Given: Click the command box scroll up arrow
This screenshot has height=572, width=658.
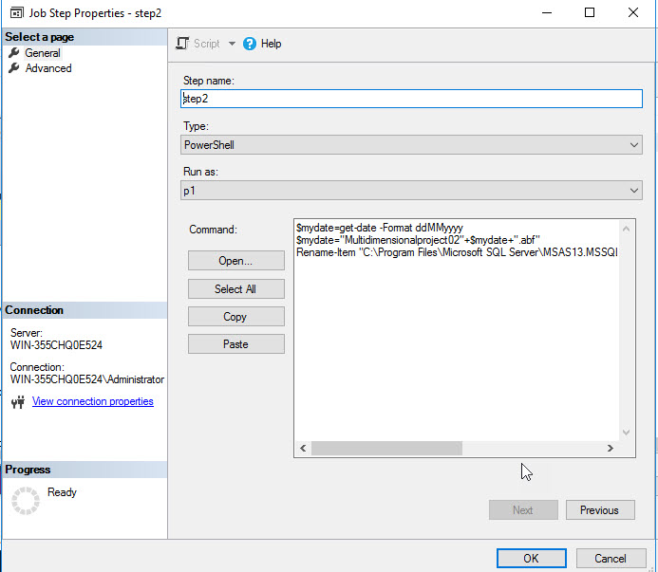Looking at the screenshot, I should coord(626,229).
